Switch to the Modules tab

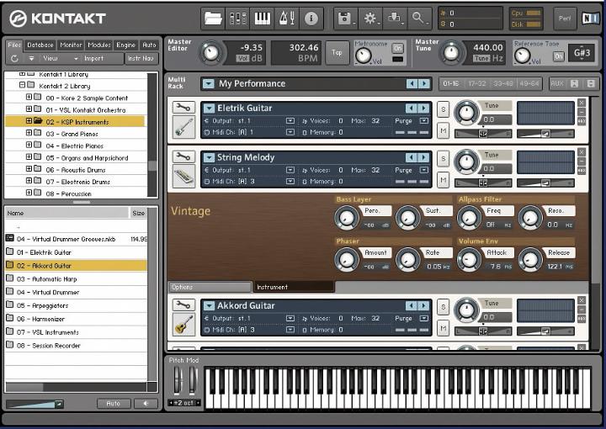[99, 45]
